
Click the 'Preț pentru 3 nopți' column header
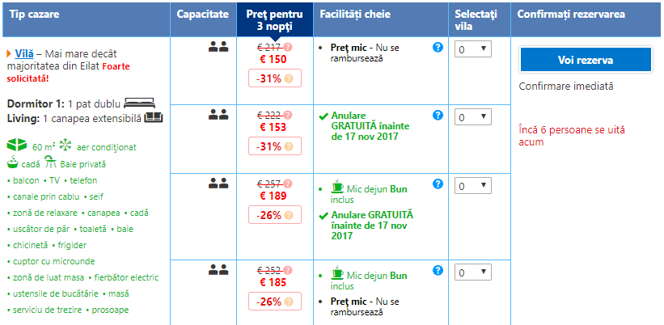[274, 19]
